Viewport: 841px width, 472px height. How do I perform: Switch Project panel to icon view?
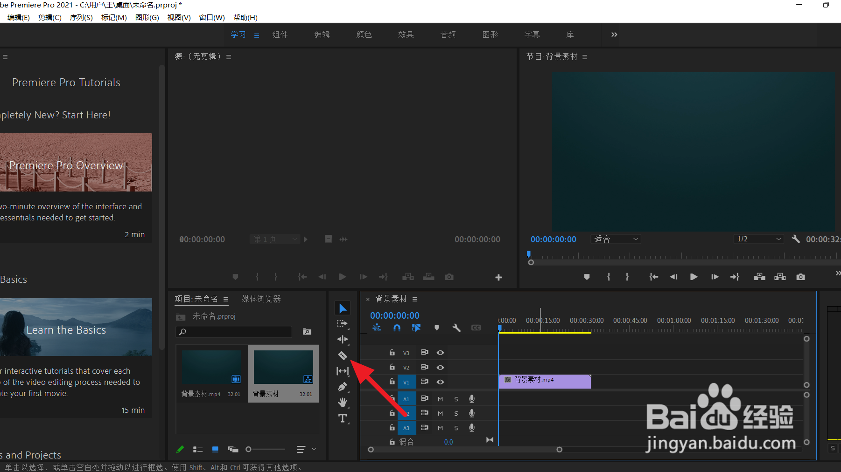click(215, 449)
